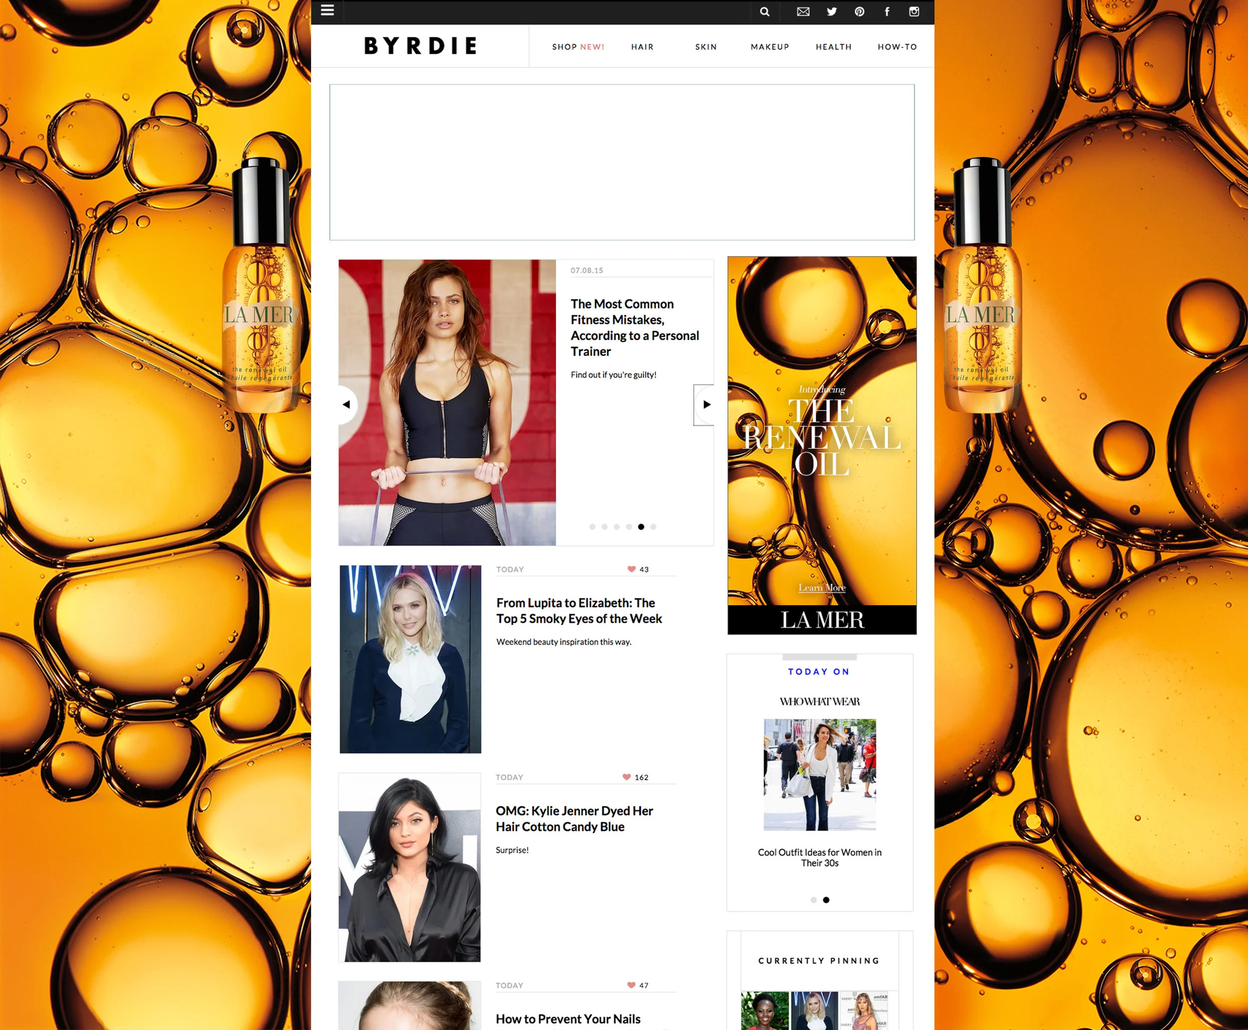Open the Pinterest icon in top bar

click(x=860, y=12)
